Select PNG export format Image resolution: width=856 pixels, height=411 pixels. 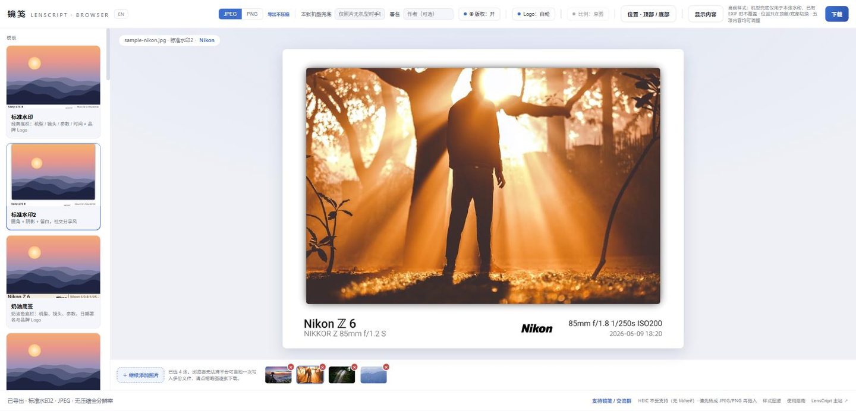click(252, 14)
